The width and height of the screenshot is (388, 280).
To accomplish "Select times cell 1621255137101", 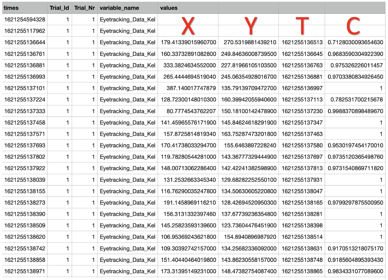I will [x=25, y=88].
